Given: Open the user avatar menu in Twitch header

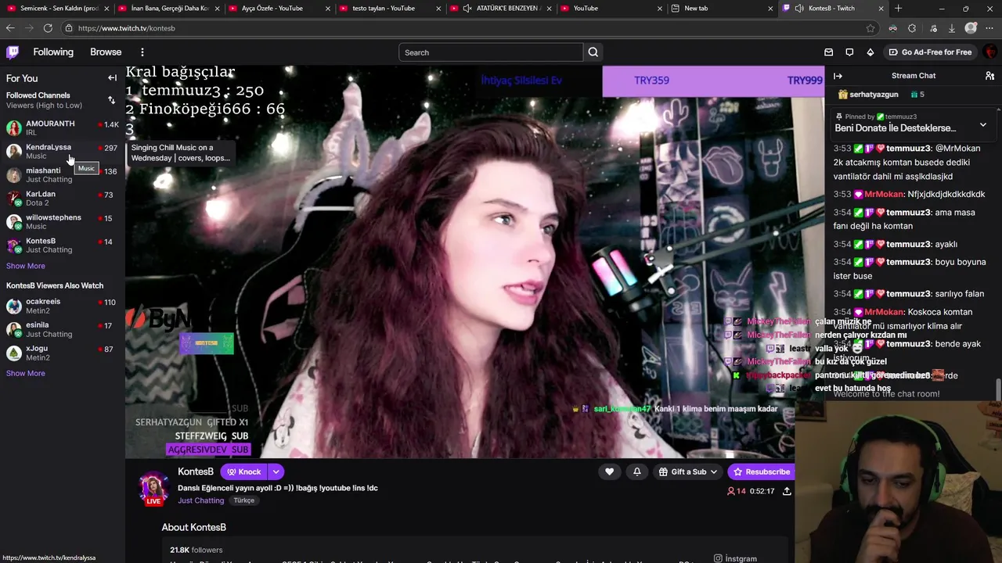Looking at the screenshot, I should pyautogui.click(x=990, y=52).
